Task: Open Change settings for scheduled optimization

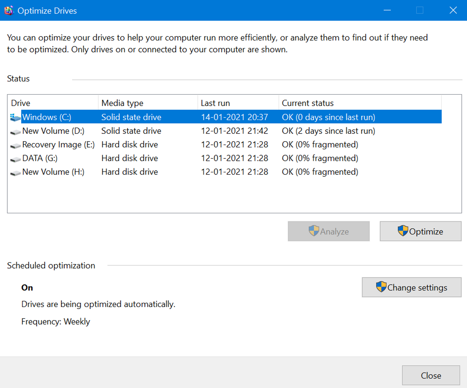Action: click(412, 287)
